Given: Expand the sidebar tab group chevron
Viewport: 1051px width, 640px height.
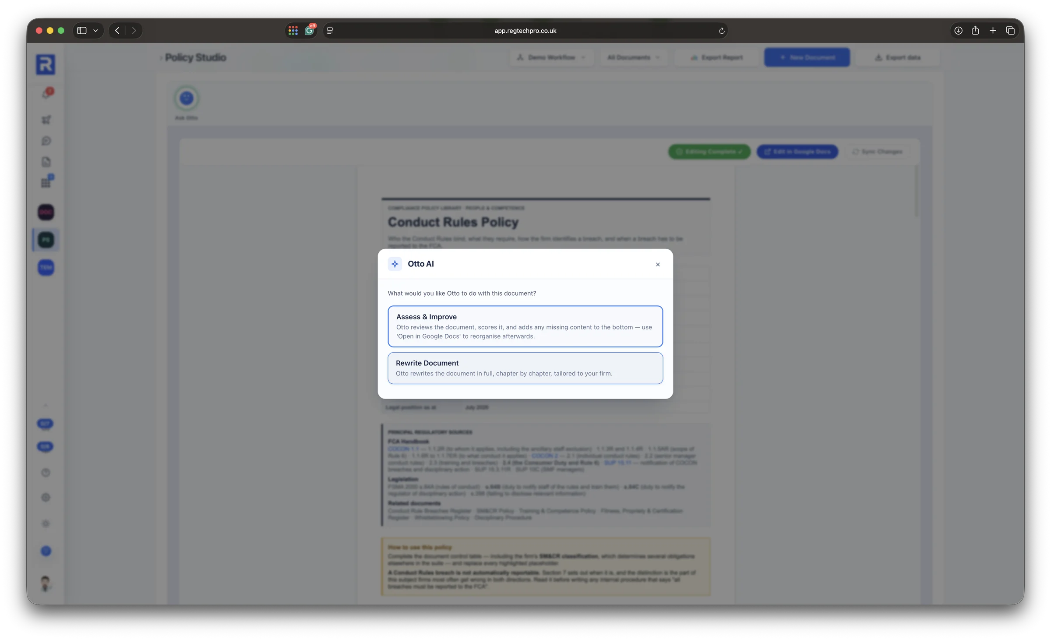Looking at the screenshot, I should point(95,30).
